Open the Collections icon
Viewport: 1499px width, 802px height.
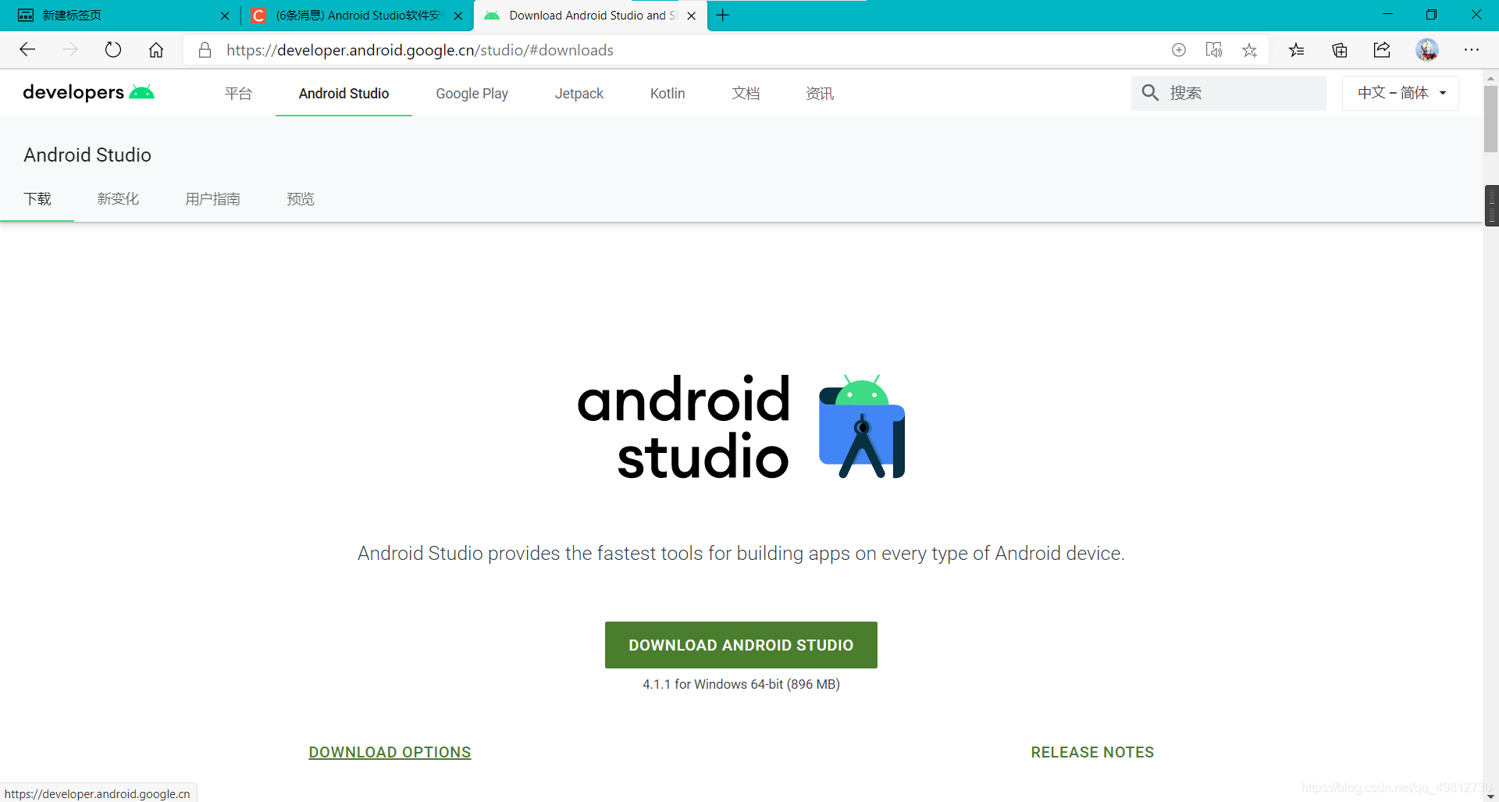click(x=1340, y=50)
